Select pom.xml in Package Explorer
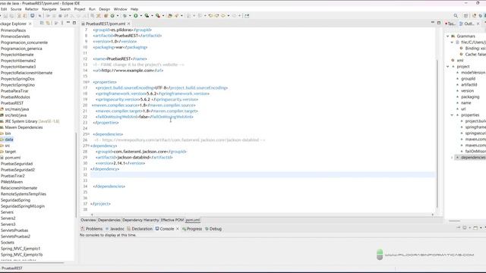Viewport: 486px width, 273px height. click(12, 158)
